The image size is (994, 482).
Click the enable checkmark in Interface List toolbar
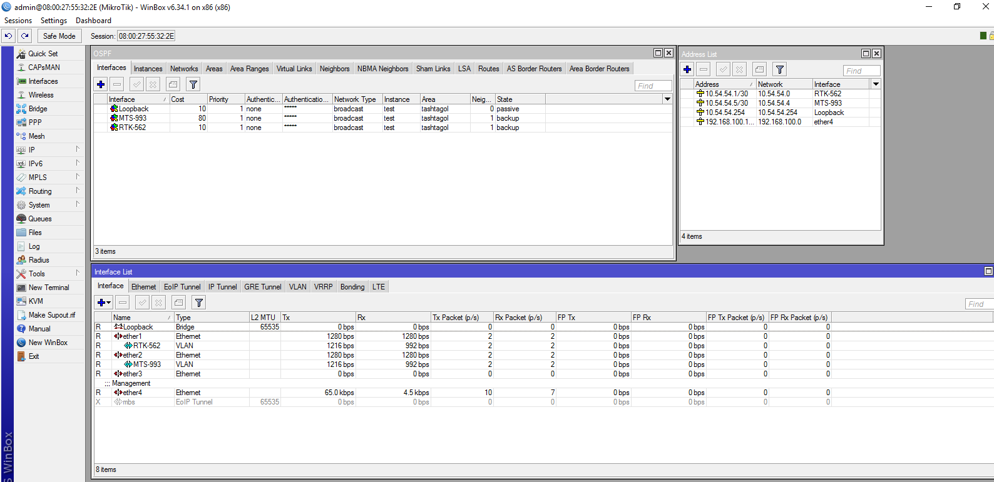click(x=143, y=303)
